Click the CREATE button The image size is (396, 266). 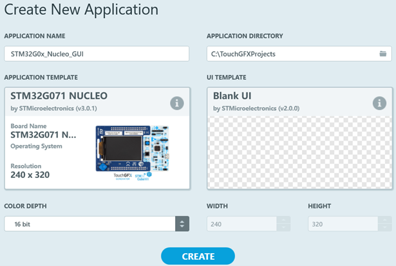tap(198, 256)
